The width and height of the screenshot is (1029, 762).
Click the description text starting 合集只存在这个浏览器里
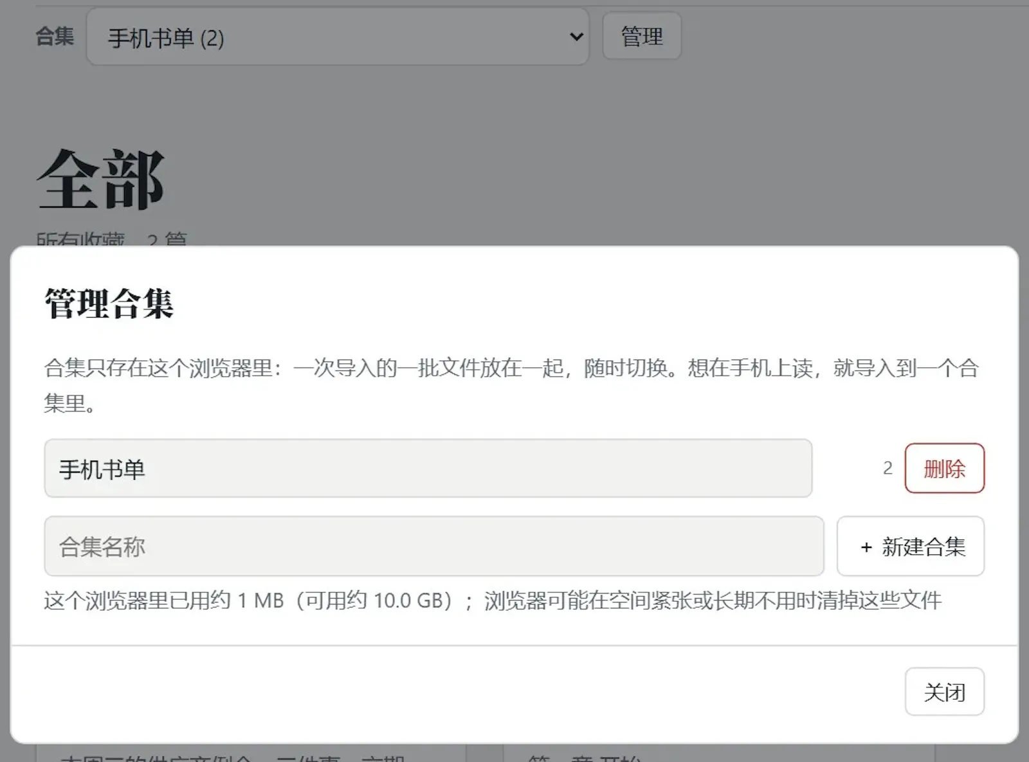click(x=511, y=385)
